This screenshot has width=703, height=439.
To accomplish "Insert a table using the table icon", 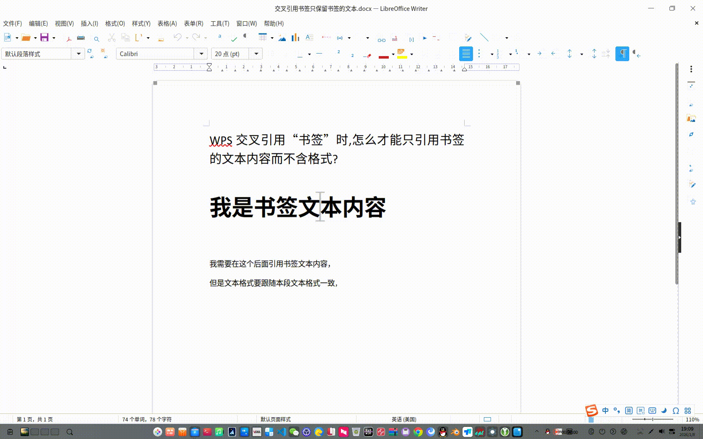I will click(x=263, y=38).
